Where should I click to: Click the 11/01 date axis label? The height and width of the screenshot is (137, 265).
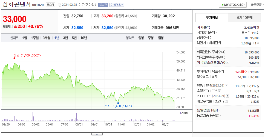pos(121,124)
